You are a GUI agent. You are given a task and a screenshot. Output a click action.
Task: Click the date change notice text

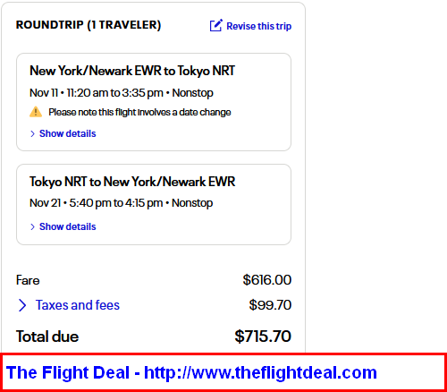point(139,112)
